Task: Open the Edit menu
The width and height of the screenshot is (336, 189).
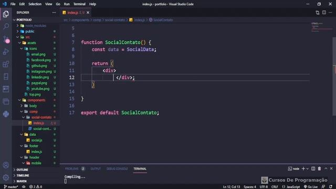Action: coord(22,4)
